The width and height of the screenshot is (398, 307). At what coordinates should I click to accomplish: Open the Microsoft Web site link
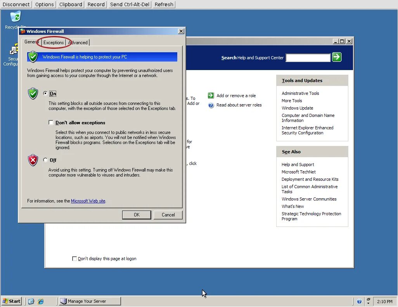pos(88,201)
